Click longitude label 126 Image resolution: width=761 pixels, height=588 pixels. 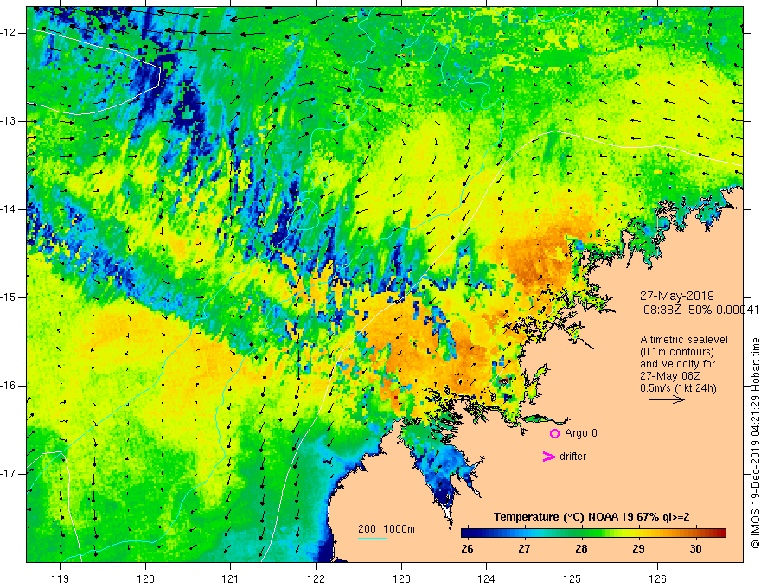click(657, 578)
